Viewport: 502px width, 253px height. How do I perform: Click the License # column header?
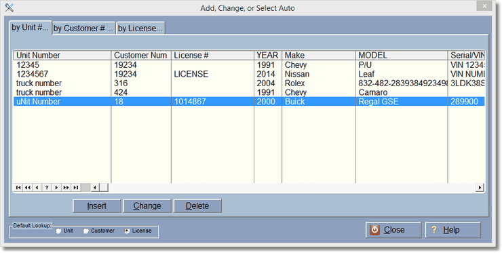click(x=212, y=56)
